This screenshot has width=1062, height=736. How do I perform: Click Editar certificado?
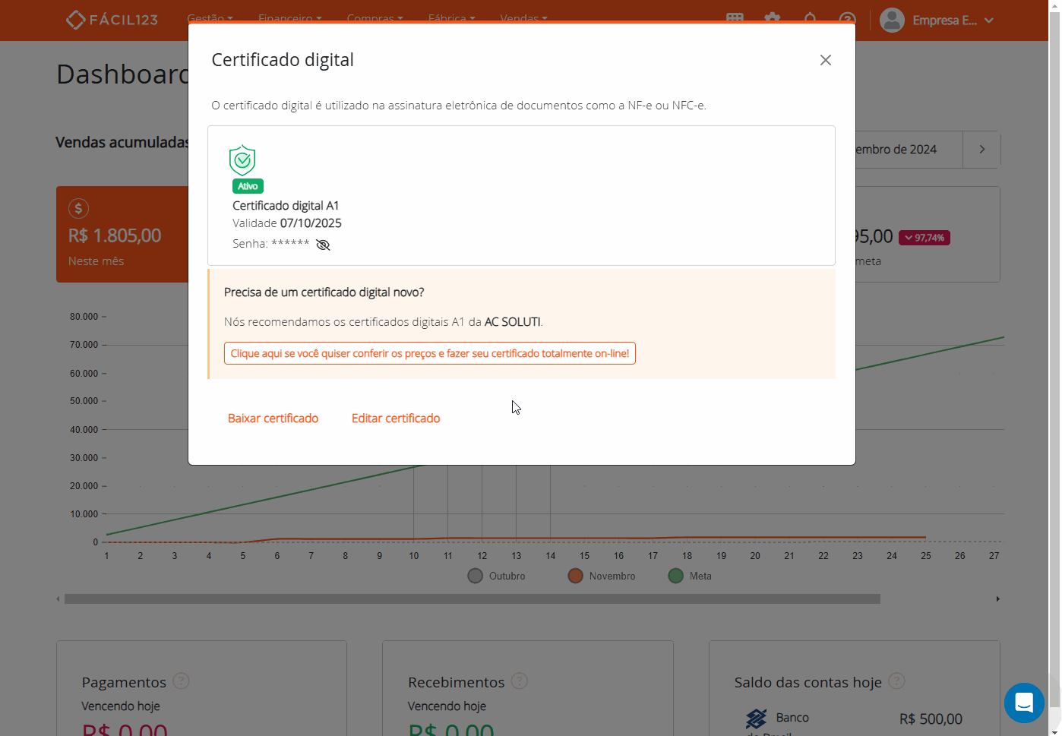click(x=396, y=419)
